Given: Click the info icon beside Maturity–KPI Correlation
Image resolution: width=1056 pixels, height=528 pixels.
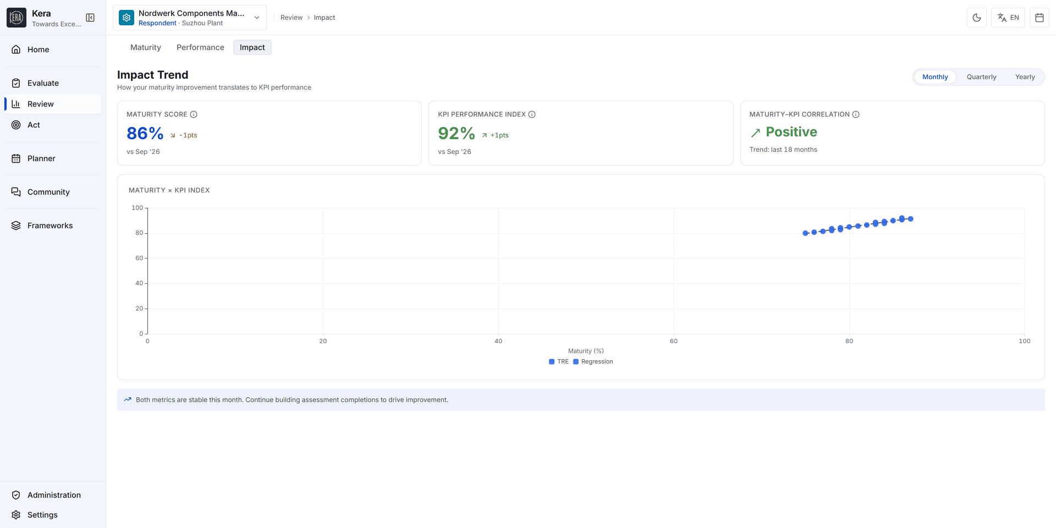Looking at the screenshot, I should coord(856,114).
